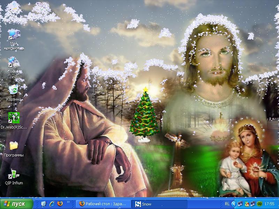The height and width of the screenshot is (209, 279).
Task: Expand the quick launch overflow chevron
Action: pos(69,202)
